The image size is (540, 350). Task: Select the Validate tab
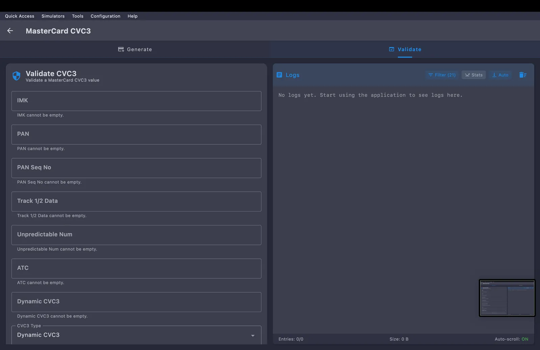coord(405,49)
